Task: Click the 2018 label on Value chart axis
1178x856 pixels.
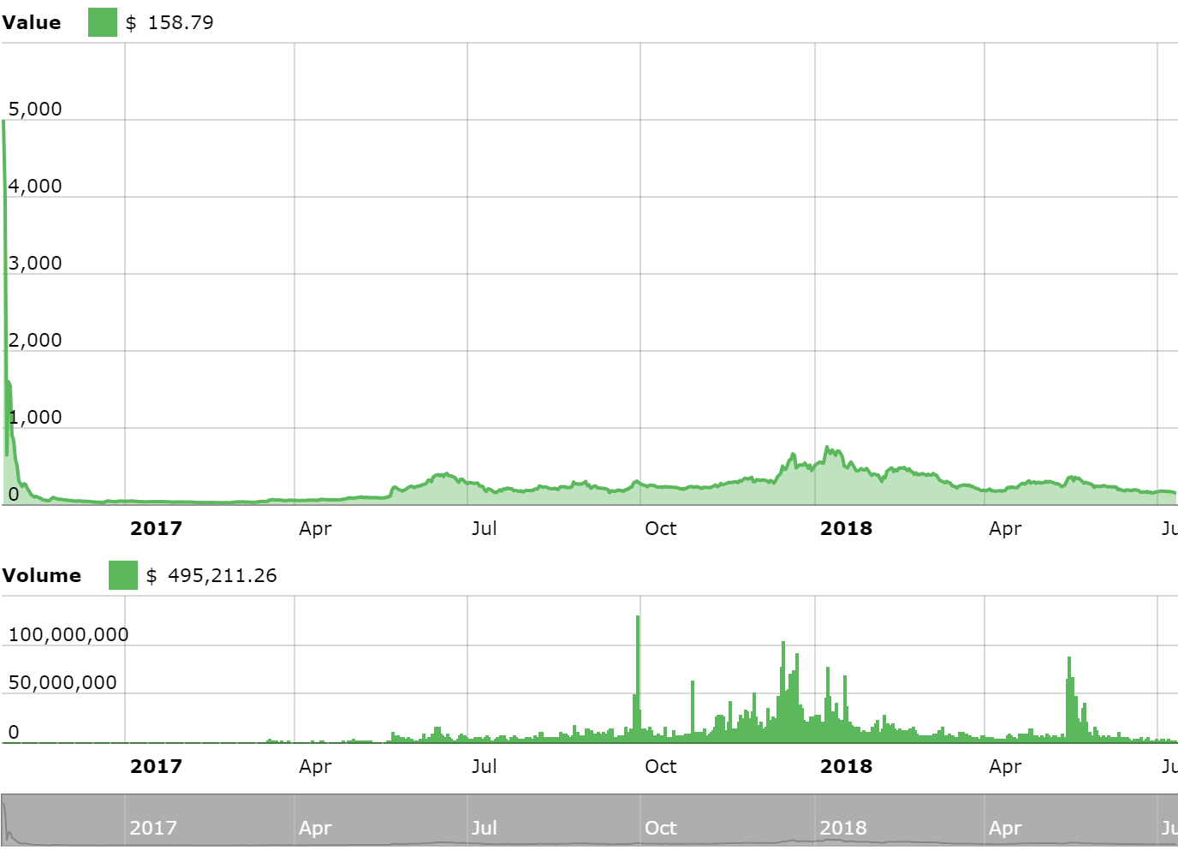Action: pyautogui.click(x=846, y=528)
